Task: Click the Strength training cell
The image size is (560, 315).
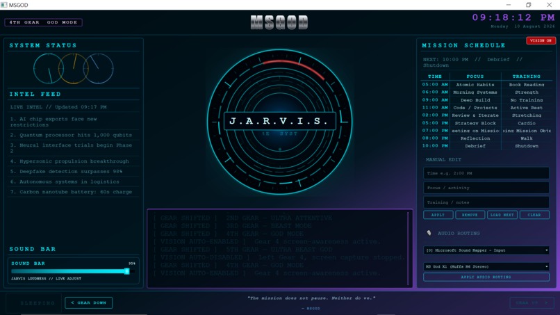Action: (x=527, y=92)
